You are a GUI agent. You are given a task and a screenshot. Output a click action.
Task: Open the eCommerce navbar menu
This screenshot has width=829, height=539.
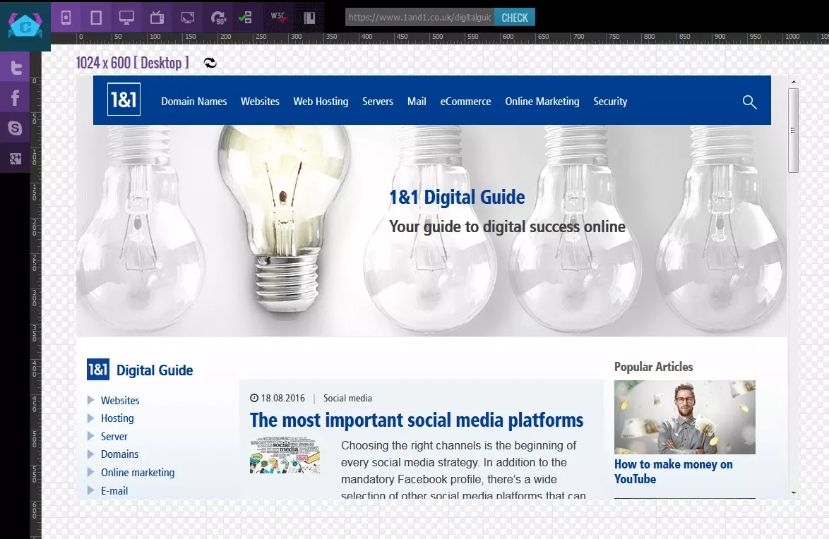(466, 102)
